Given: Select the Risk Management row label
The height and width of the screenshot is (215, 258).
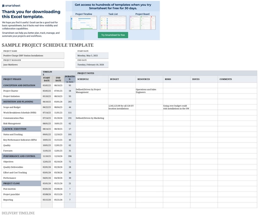Looking at the screenshot, I should pyautogui.click(x=21, y=123).
